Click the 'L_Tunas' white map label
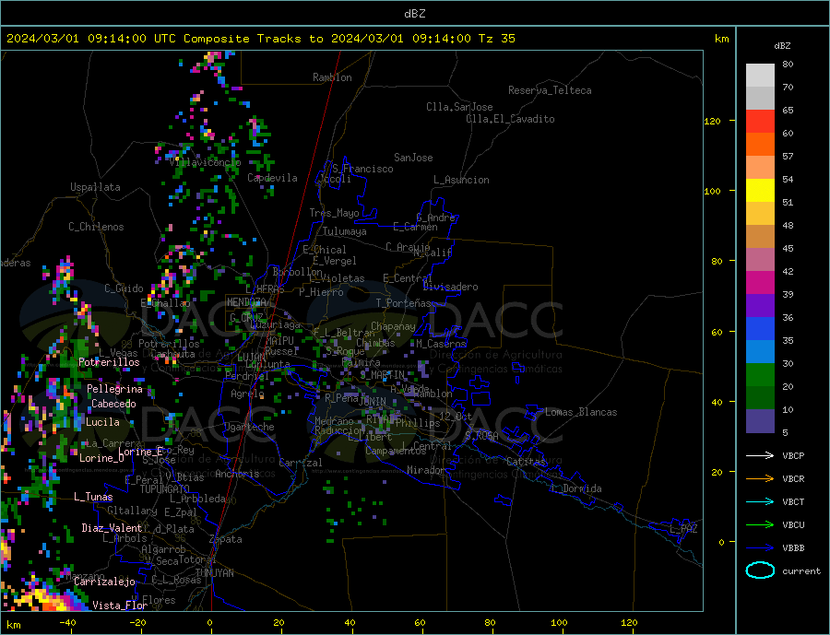 [x=93, y=497]
